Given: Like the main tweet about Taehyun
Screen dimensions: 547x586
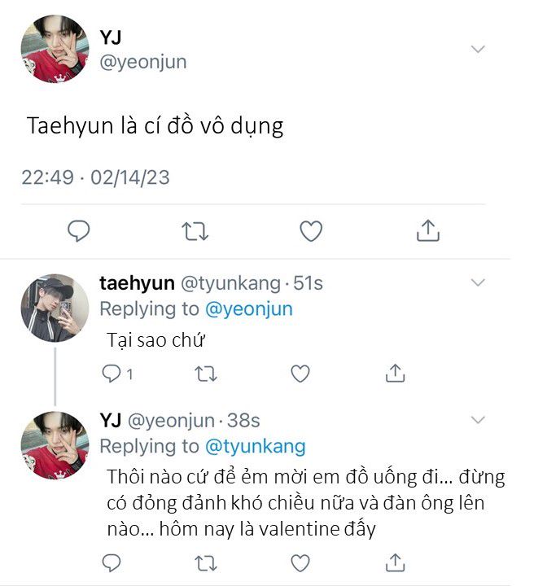Looking at the screenshot, I should 311,231.
